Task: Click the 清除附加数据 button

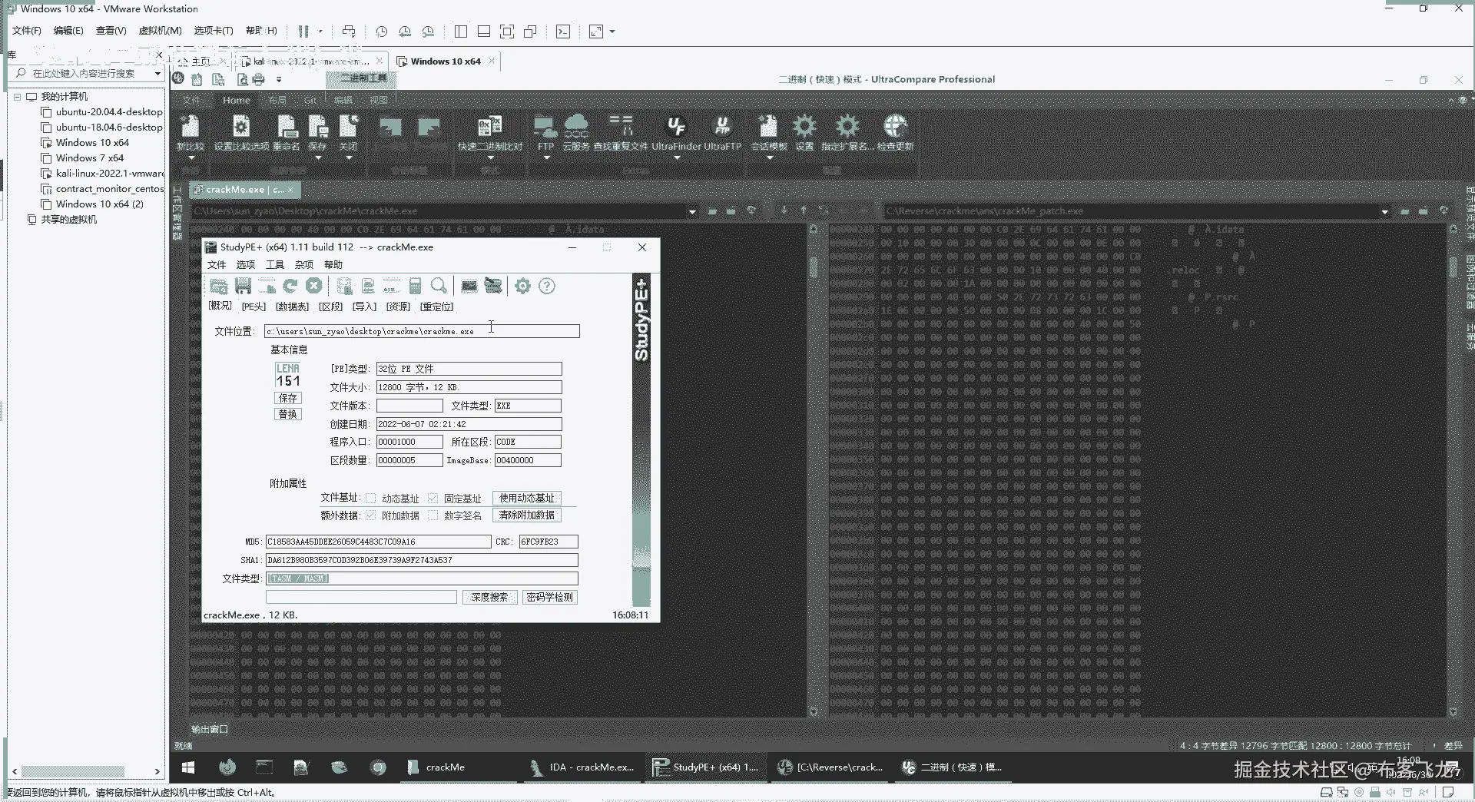Action: pyautogui.click(x=527, y=515)
